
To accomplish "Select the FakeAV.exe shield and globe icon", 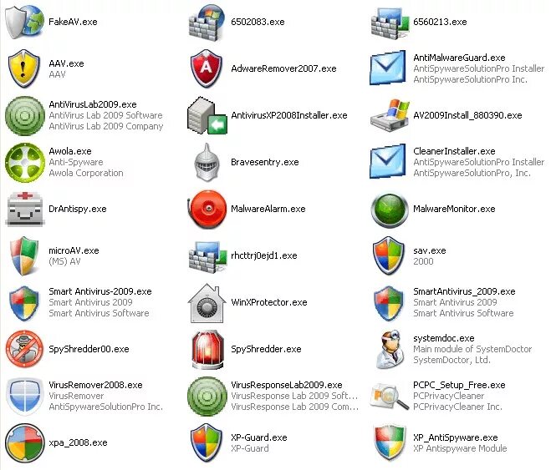I will pyautogui.click(x=24, y=22).
